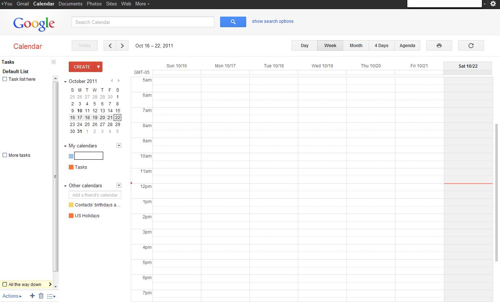Viewport: 500px width, 302px height.
Task: Open account dropdown arrow near gear
Action: click(485, 4)
